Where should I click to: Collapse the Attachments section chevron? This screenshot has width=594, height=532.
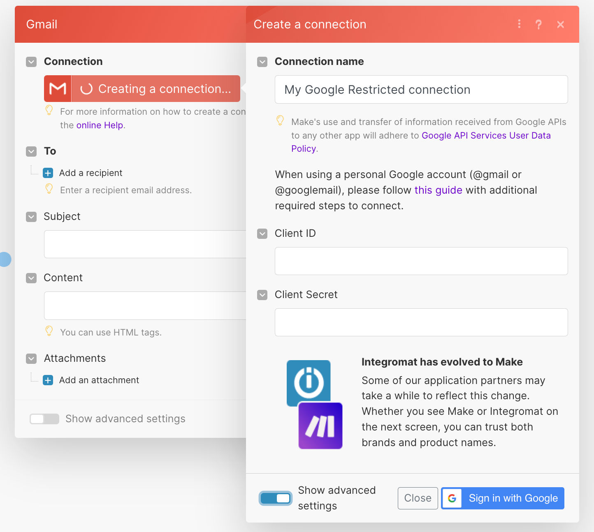(x=31, y=359)
